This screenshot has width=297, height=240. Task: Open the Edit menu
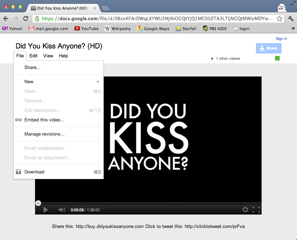pos(33,56)
